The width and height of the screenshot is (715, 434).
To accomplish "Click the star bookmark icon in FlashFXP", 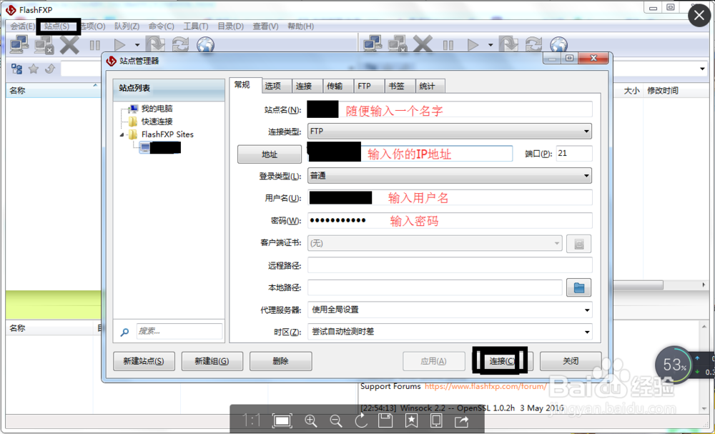I will 34,69.
